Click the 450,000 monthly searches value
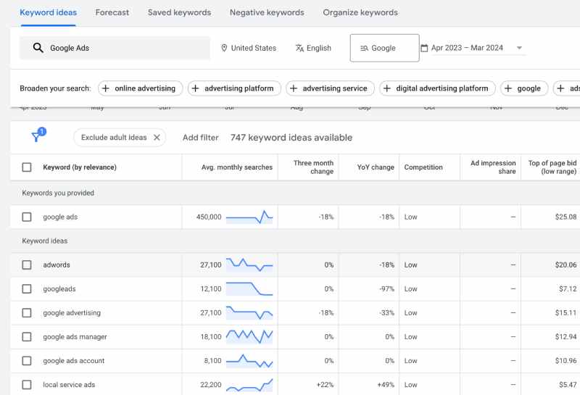The image size is (580, 395). tap(209, 217)
